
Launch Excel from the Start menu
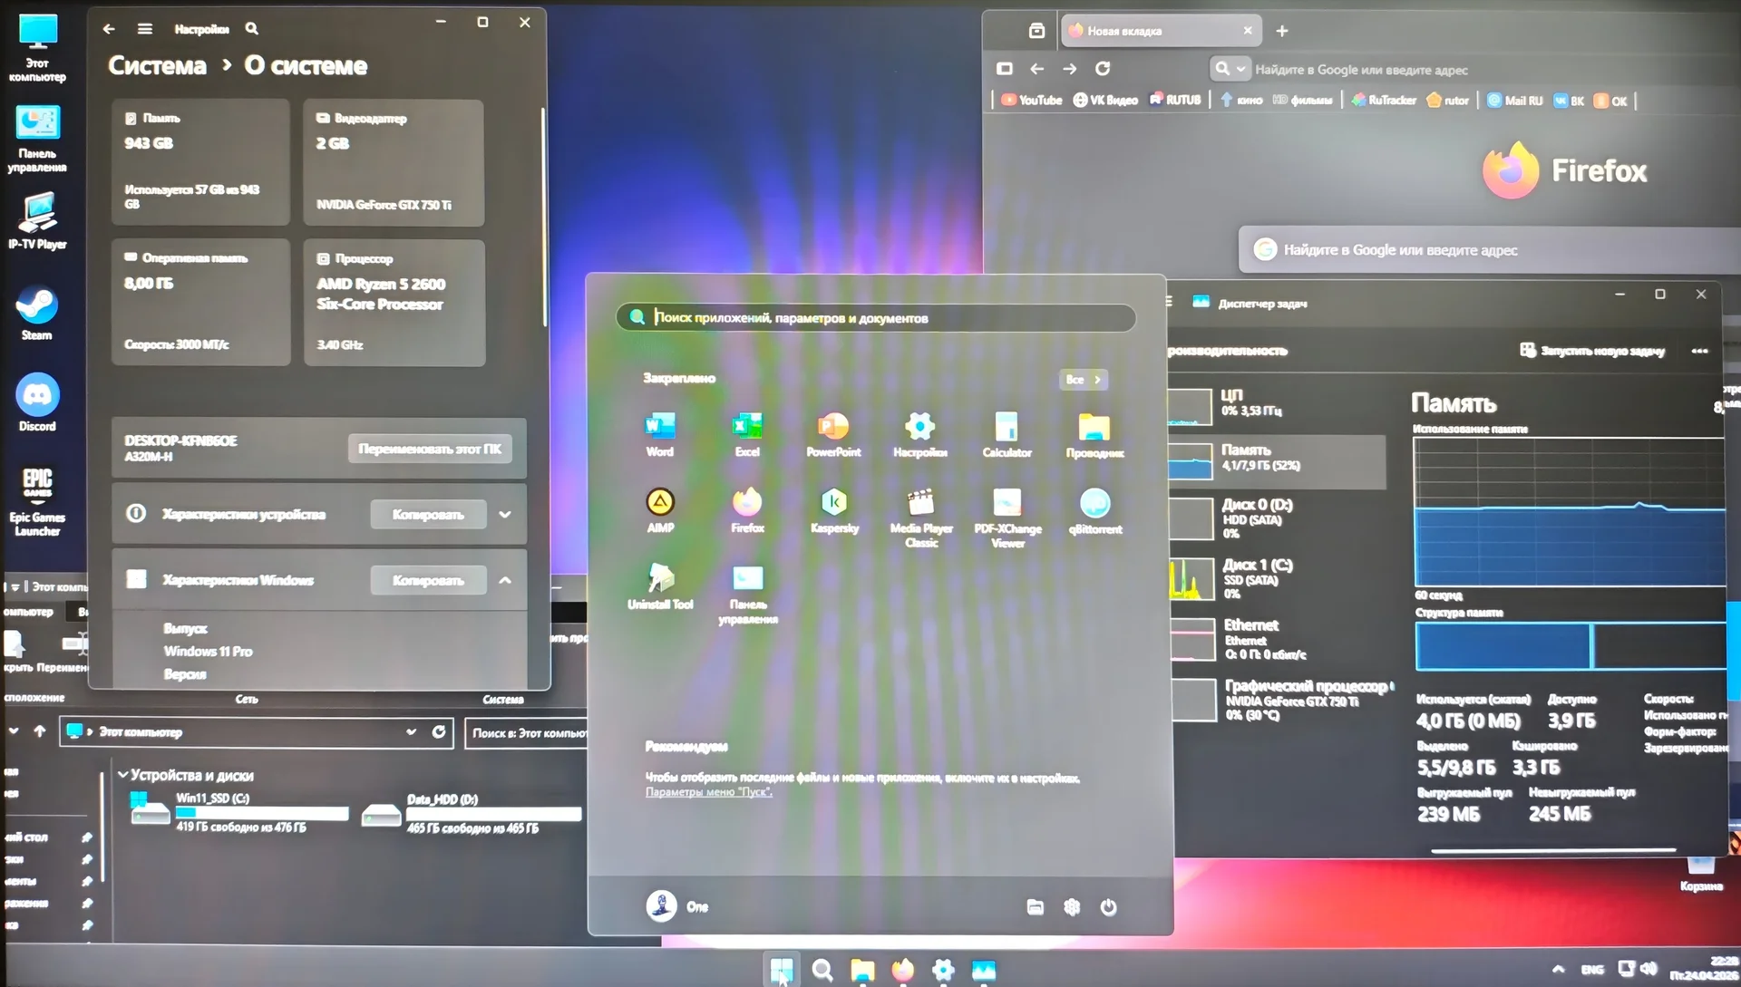point(747,434)
